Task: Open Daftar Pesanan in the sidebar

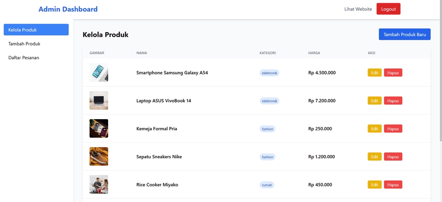Action: click(x=27, y=58)
